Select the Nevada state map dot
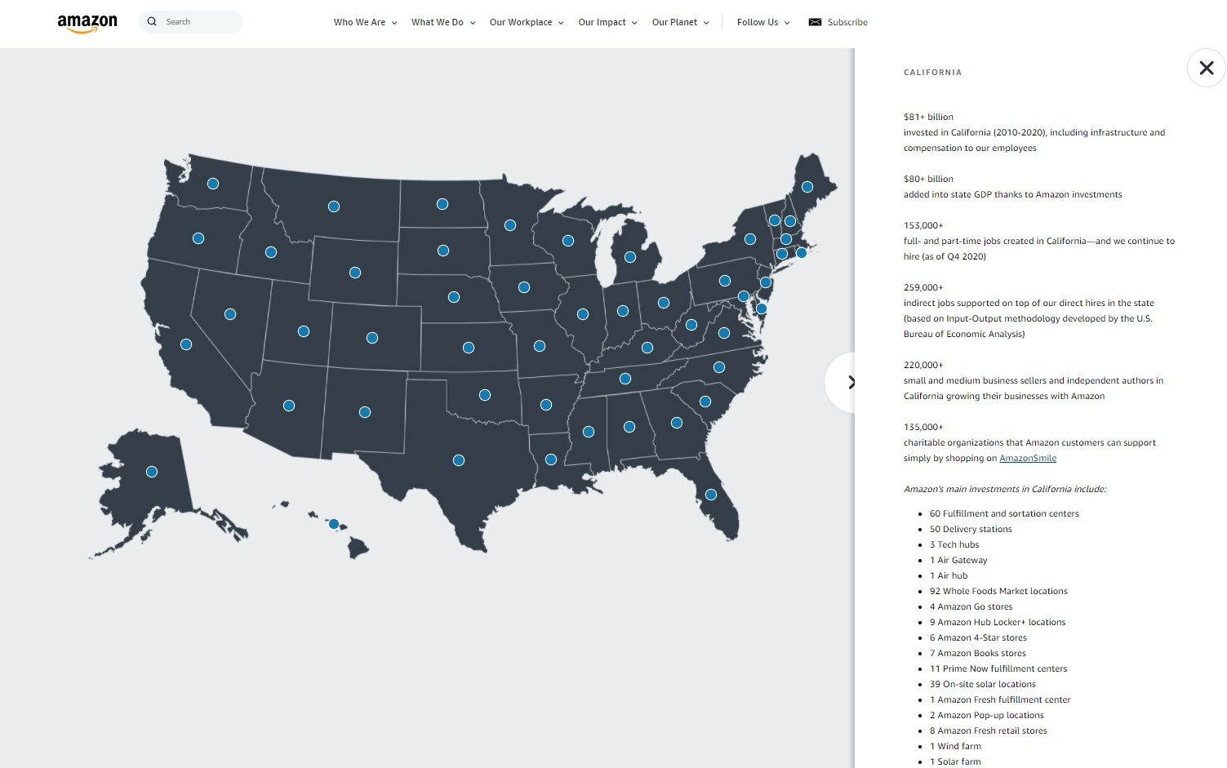Image resolution: width=1227 pixels, height=768 pixels. (x=230, y=314)
